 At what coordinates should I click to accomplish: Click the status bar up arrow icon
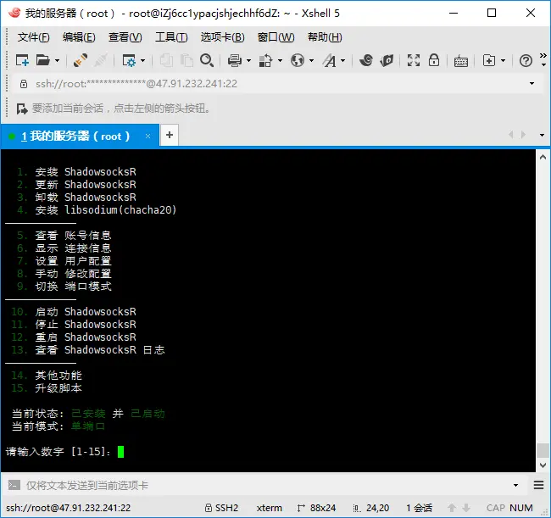coord(452,508)
